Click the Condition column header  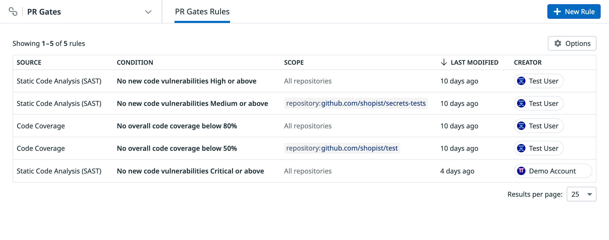click(135, 63)
